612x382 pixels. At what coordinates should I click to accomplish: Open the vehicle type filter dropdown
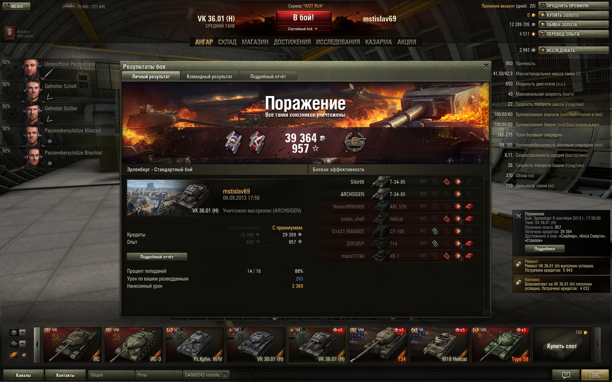click(22, 344)
